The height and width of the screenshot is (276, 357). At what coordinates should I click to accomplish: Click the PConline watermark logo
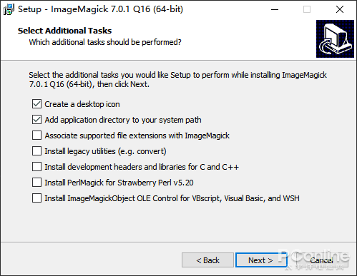pyautogui.click(x=313, y=258)
